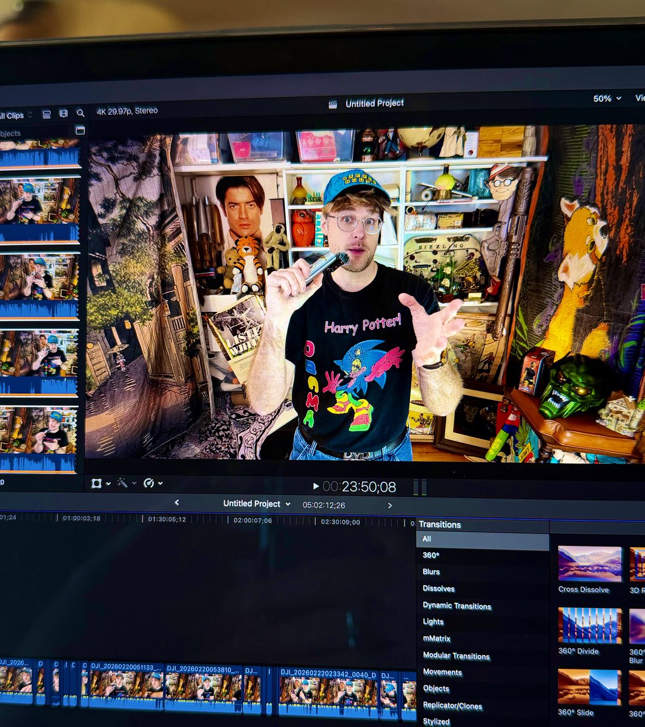645x727 pixels.
Task: Expand the Transform tool dropdown arrow
Action: point(108,483)
